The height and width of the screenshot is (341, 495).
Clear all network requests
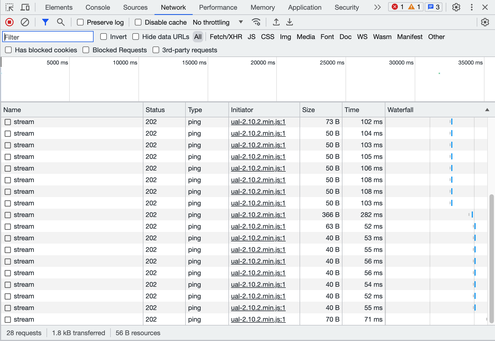[x=25, y=22]
